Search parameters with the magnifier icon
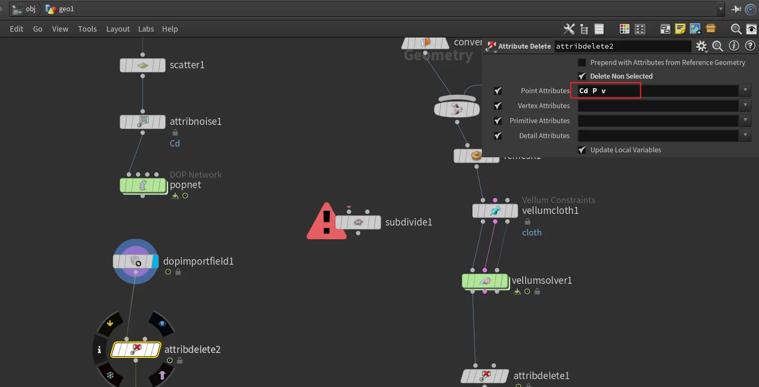Viewport: 759px width, 387px height. click(x=718, y=46)
